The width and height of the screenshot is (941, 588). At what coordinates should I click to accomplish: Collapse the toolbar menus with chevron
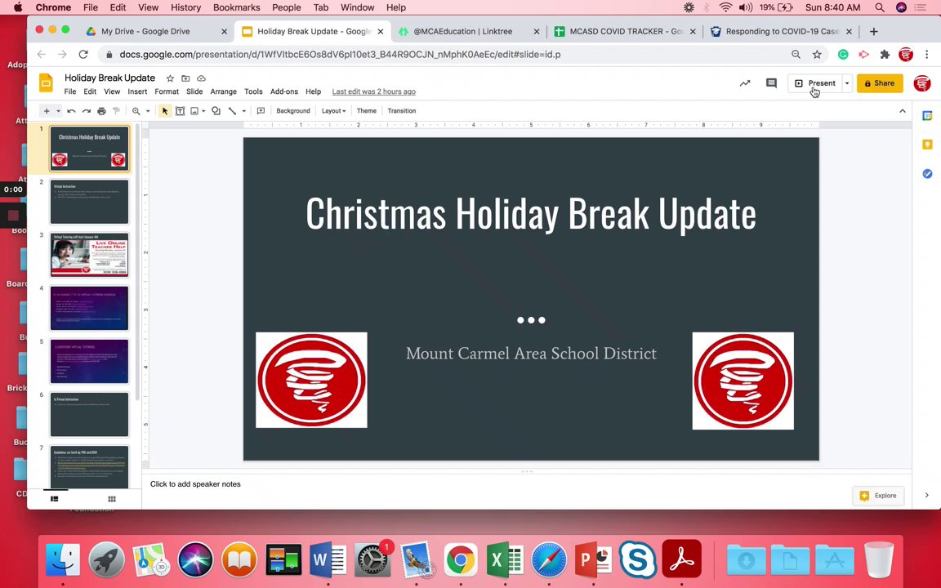click(902, 111)
